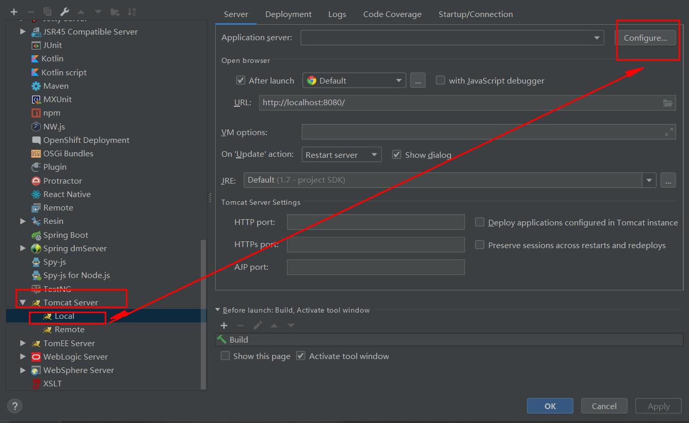
Task: Expand the Spring dmServer node
Action: [x=23, y=249]
